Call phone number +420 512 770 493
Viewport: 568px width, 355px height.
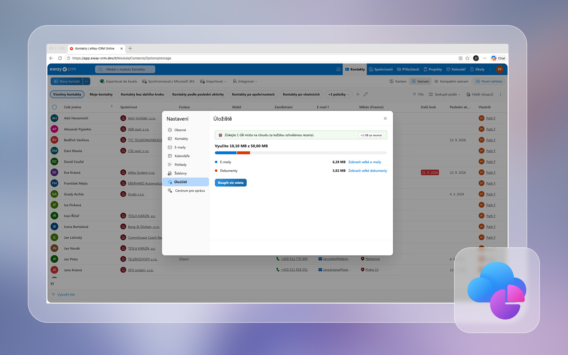point(294,259)
